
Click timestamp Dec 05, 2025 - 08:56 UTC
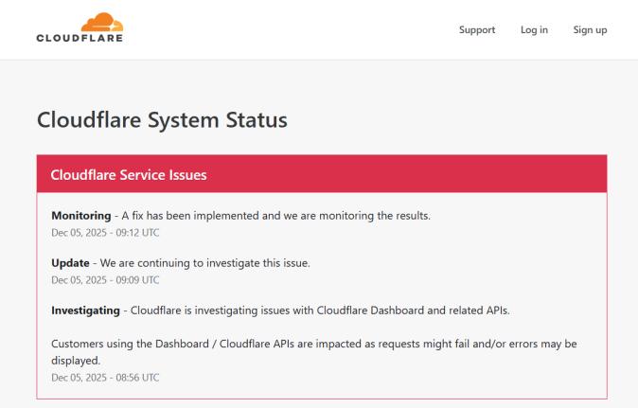[x=105, y=378]
